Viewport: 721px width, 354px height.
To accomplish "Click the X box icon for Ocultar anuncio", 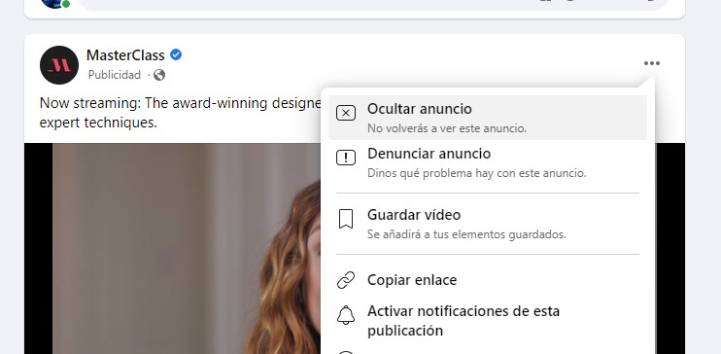I will (346, 113).
